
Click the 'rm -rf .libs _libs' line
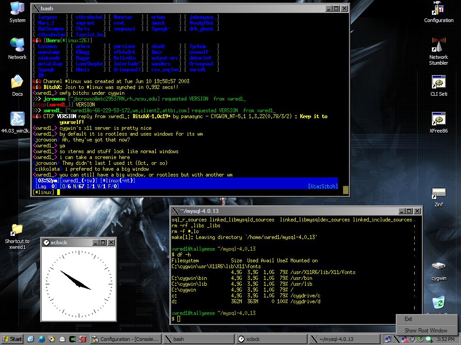pyautogui.click(x=196, y=226)
